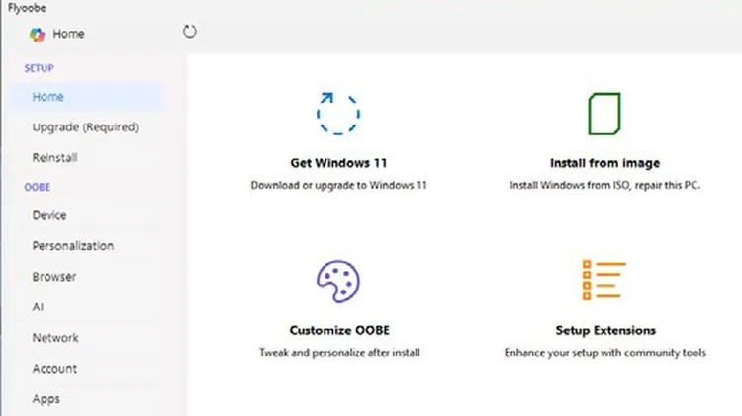The height and width of the screenshot is (416, 742).
Task: Click the dashed circle Get Windows 11 icon
Action: pyautogui.click(x=338, y=114)
